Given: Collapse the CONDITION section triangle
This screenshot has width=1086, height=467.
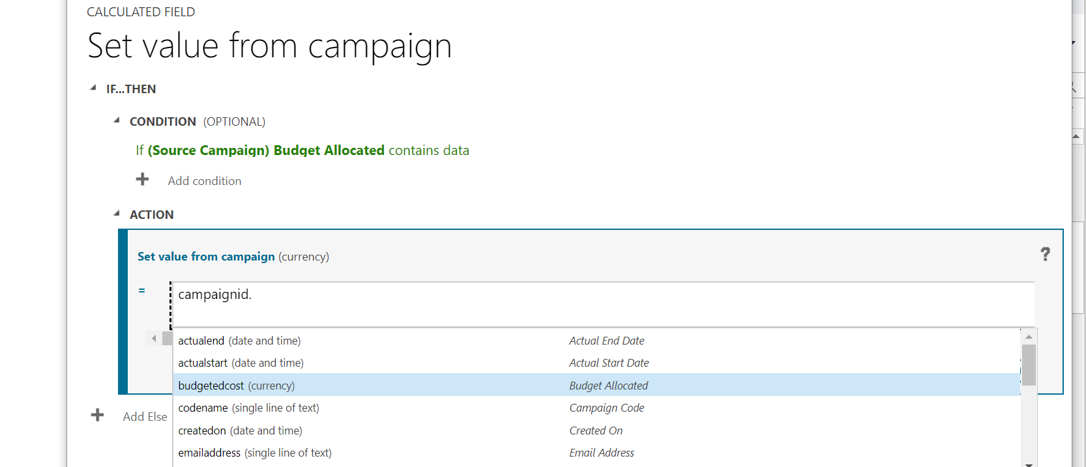Looking at the screenshot, I should coord(117,120).
